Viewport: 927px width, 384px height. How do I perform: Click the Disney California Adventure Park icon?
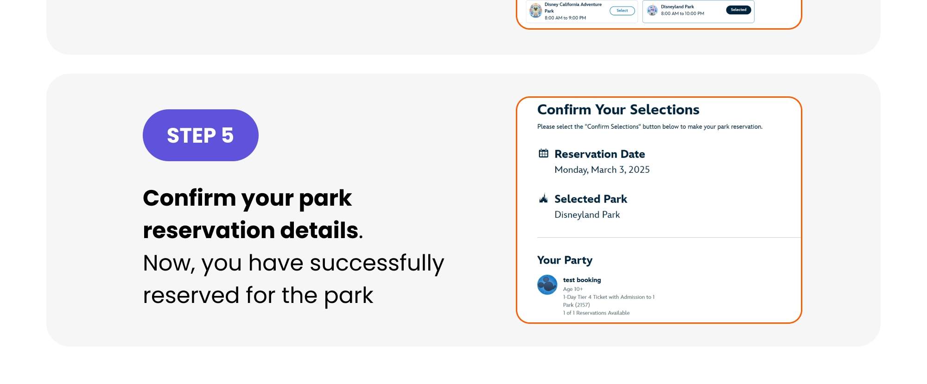coord(536,10)
